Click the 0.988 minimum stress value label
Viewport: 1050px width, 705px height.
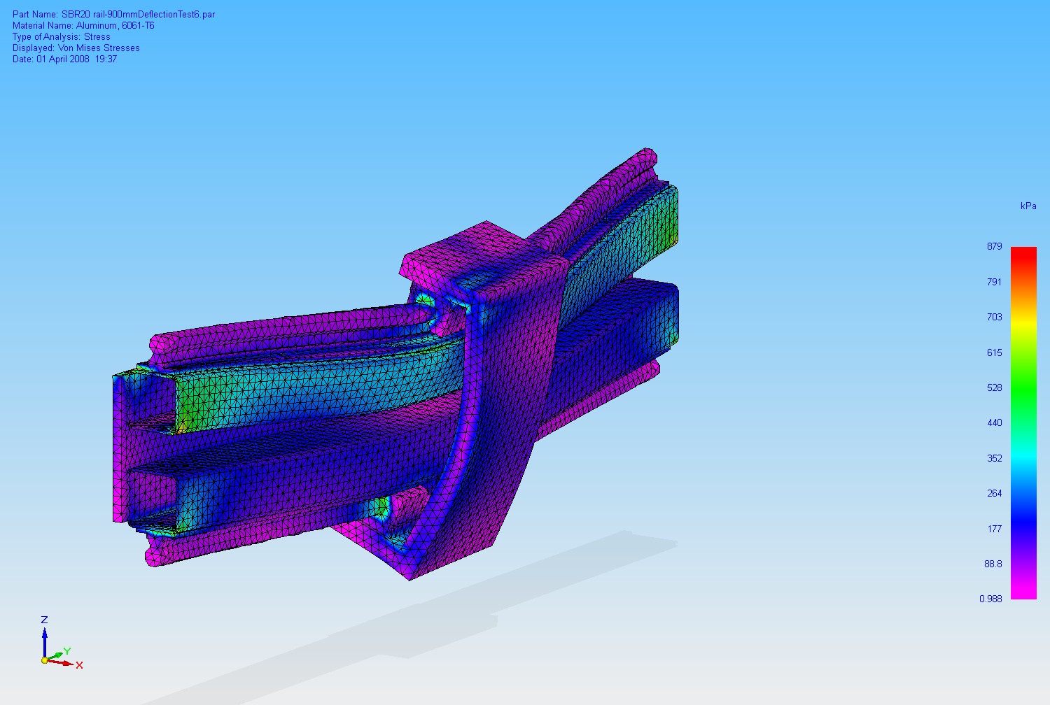pos(990,599)
